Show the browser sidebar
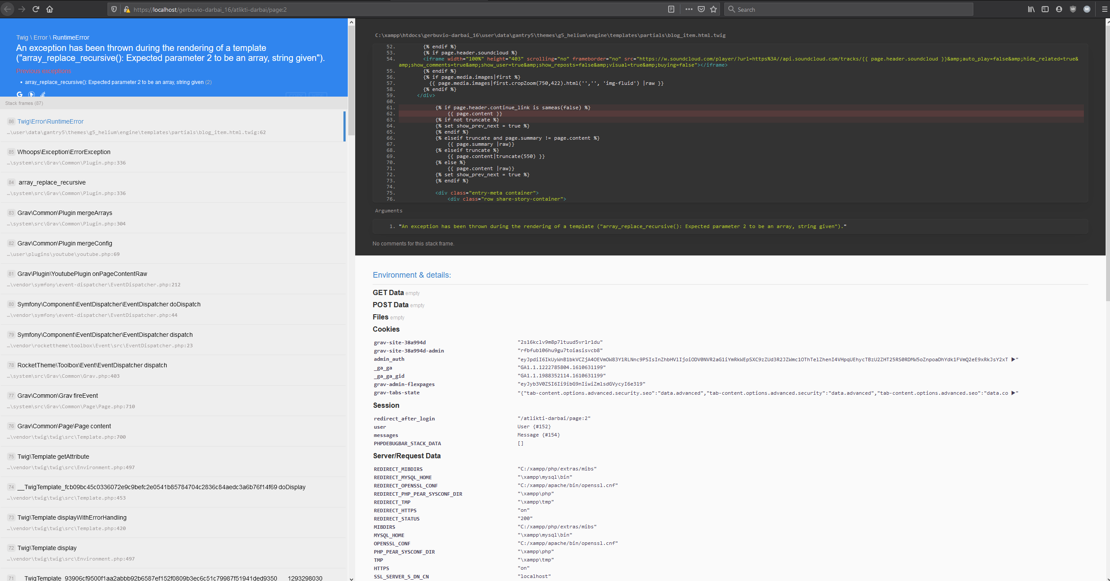This screenshot has height=581, width=1110. click(x=1045, y=9)
